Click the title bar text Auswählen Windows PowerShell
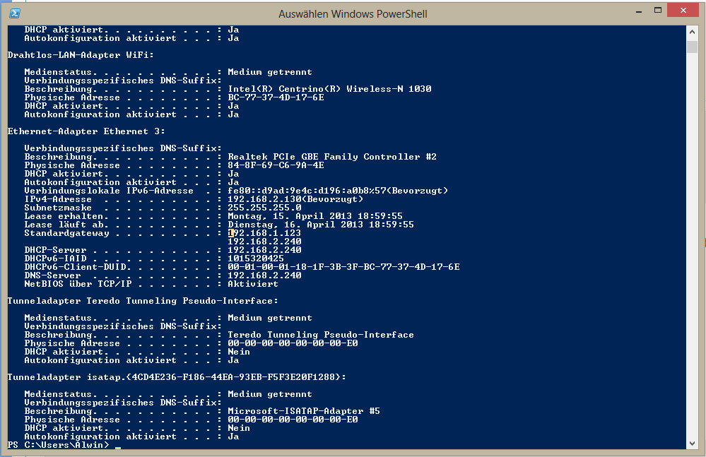The width and height of the screenshot is (706, 457). click(x=353, y=14)
